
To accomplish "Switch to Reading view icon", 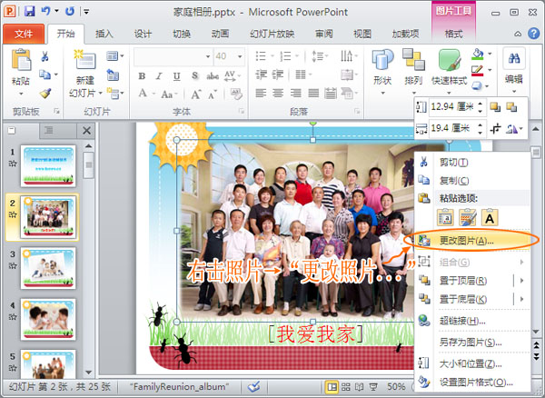I will (x=359, y=386).
